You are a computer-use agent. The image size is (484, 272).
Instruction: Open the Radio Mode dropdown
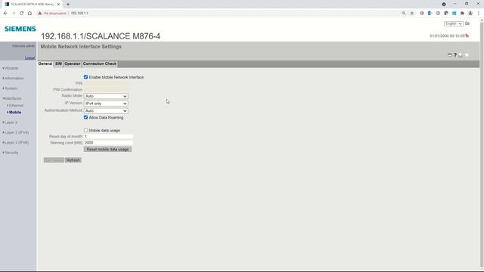(x=106, y=96)
